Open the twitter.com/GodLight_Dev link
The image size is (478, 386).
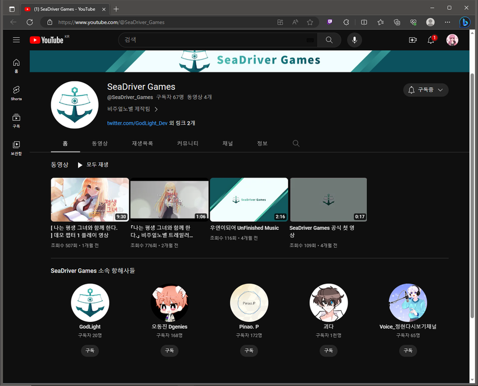tap(137, 123)
